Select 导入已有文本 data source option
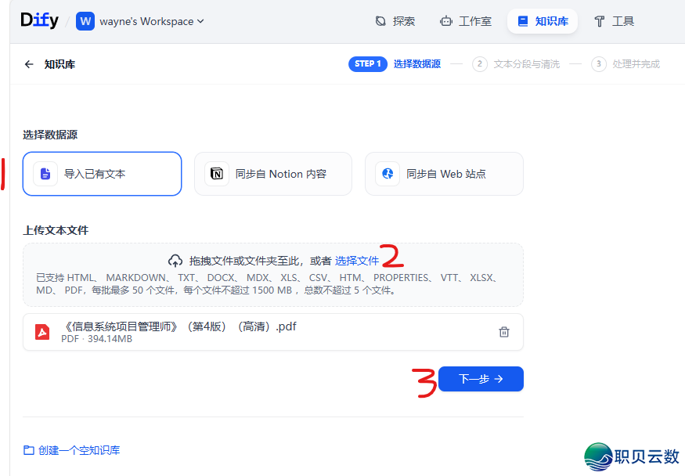The image size is (685, 476). [103, 174]
